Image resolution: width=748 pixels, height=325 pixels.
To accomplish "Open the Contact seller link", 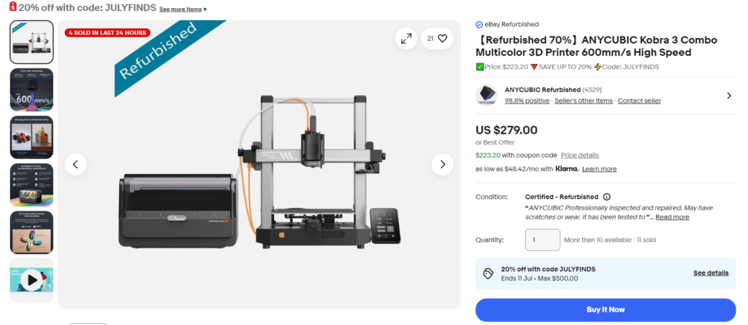I will tap(639, 101).
